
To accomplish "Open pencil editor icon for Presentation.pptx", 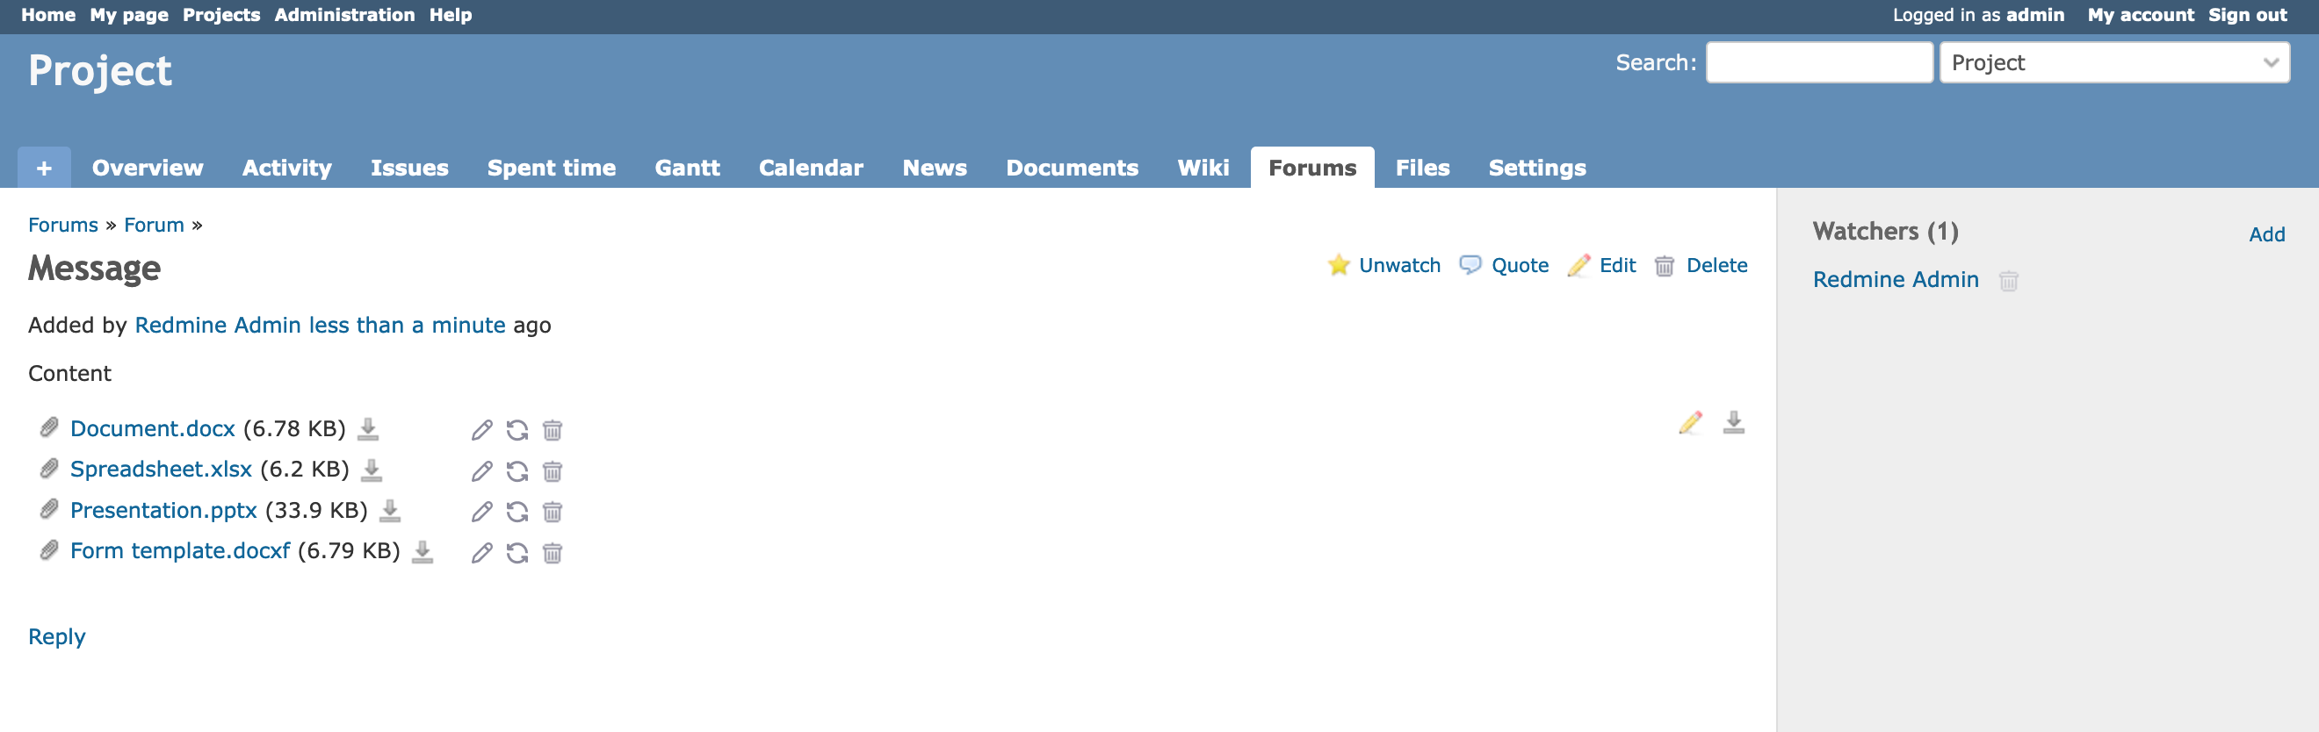I will coord(481,512).
